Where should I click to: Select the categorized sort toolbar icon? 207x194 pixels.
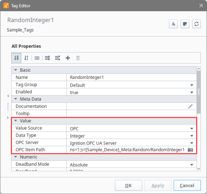pyautogui.click(x=16, y=58)
